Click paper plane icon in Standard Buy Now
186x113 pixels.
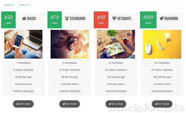pyautogui.click(x=64, y=104)
